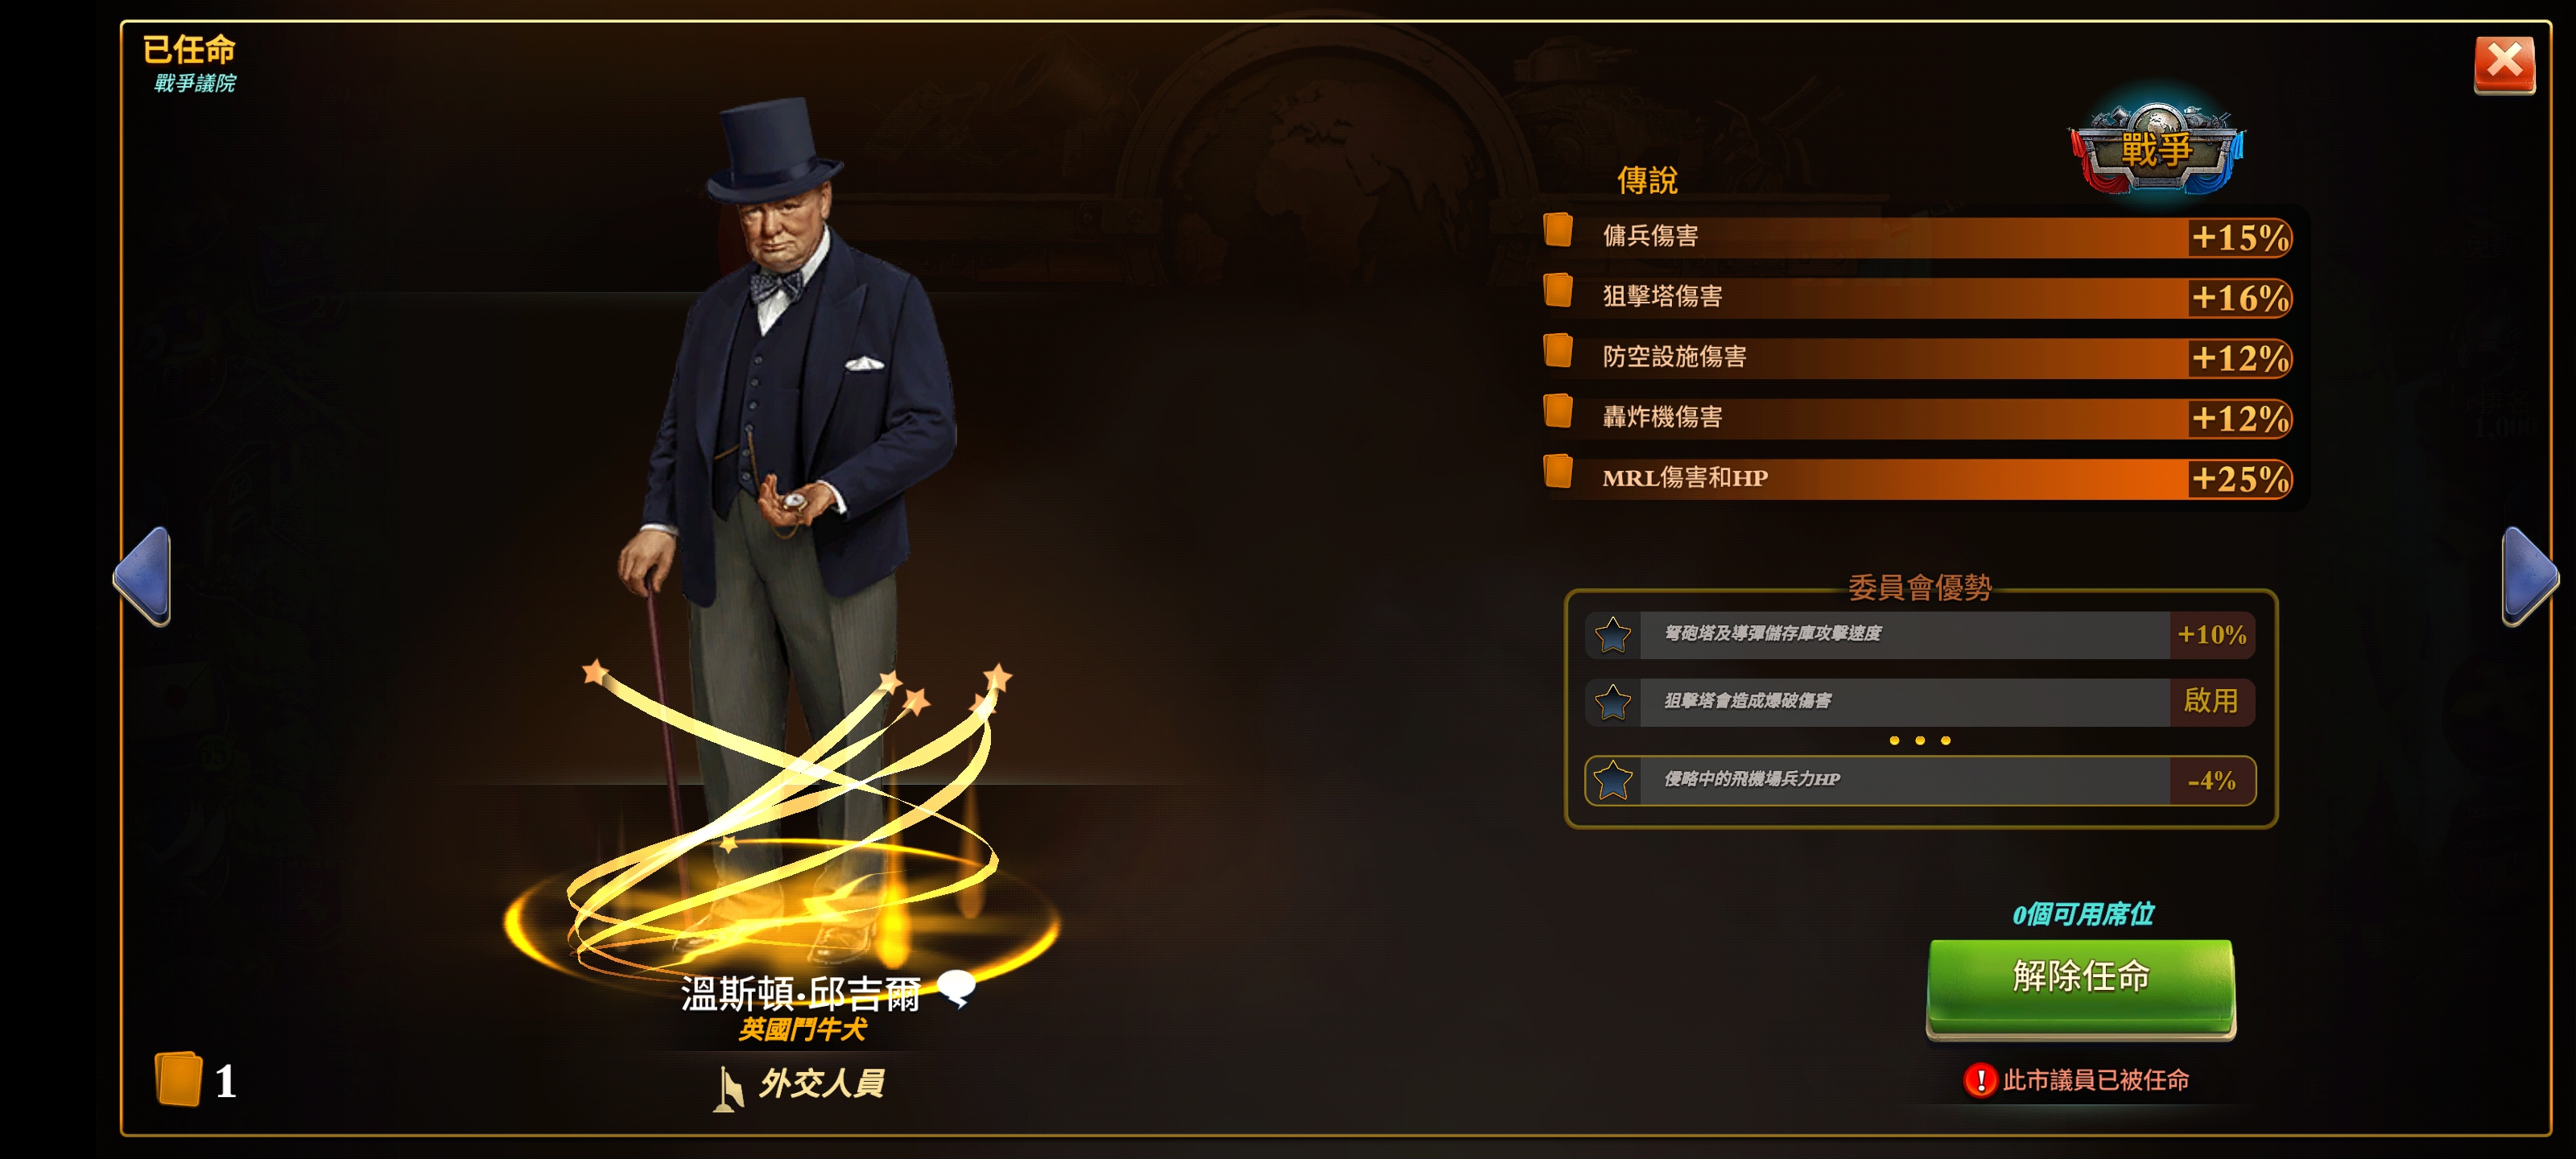Click the star icon for 弩砲塔 attack speed
The width and height of the screenshot is (2576, 1159).
[x=1612, y=635]
